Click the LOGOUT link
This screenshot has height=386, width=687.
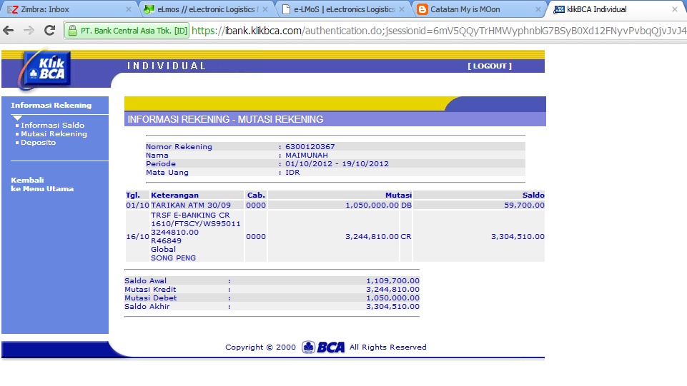click(x=490, y=66)
